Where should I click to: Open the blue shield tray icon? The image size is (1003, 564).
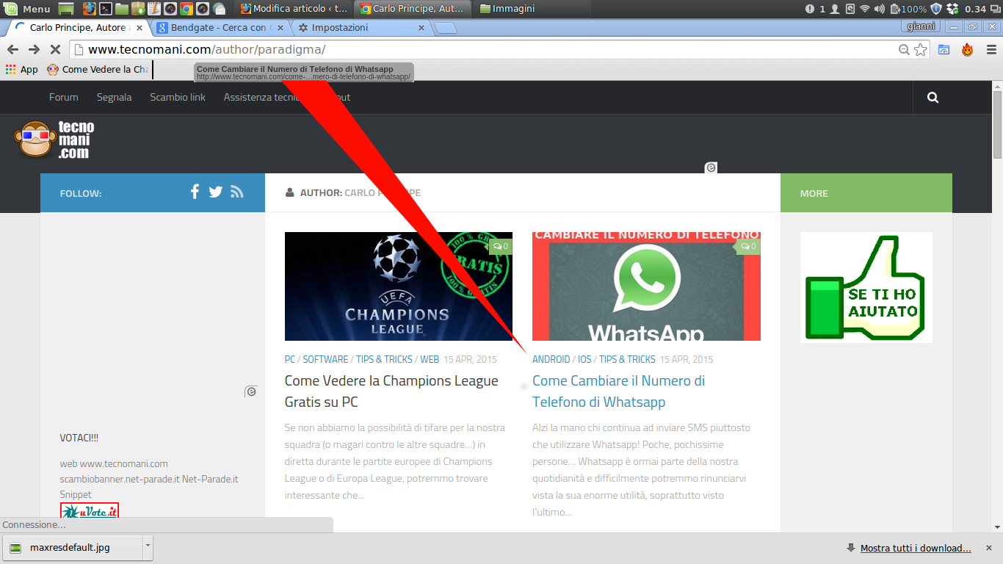click(936, 9)
